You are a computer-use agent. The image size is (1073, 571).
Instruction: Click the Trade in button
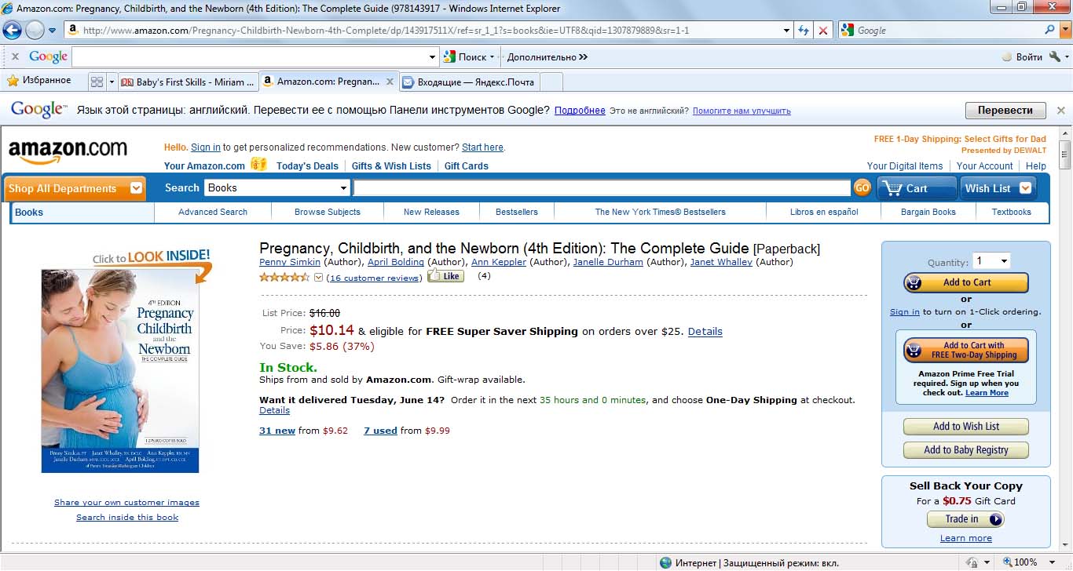click(x=965, y=519)
